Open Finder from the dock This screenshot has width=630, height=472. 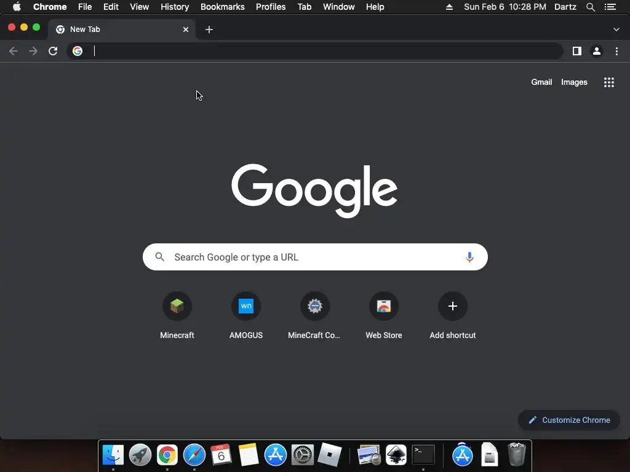[113, 455]
